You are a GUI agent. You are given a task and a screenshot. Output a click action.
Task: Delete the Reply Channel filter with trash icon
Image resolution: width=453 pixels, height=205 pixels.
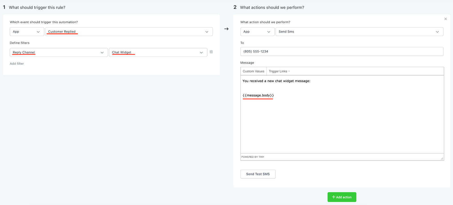[211, 52]
